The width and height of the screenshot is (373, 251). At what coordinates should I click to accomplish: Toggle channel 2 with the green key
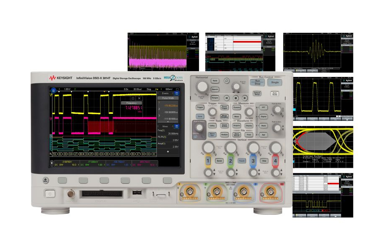pyautogui.click(x=230, y=161)
